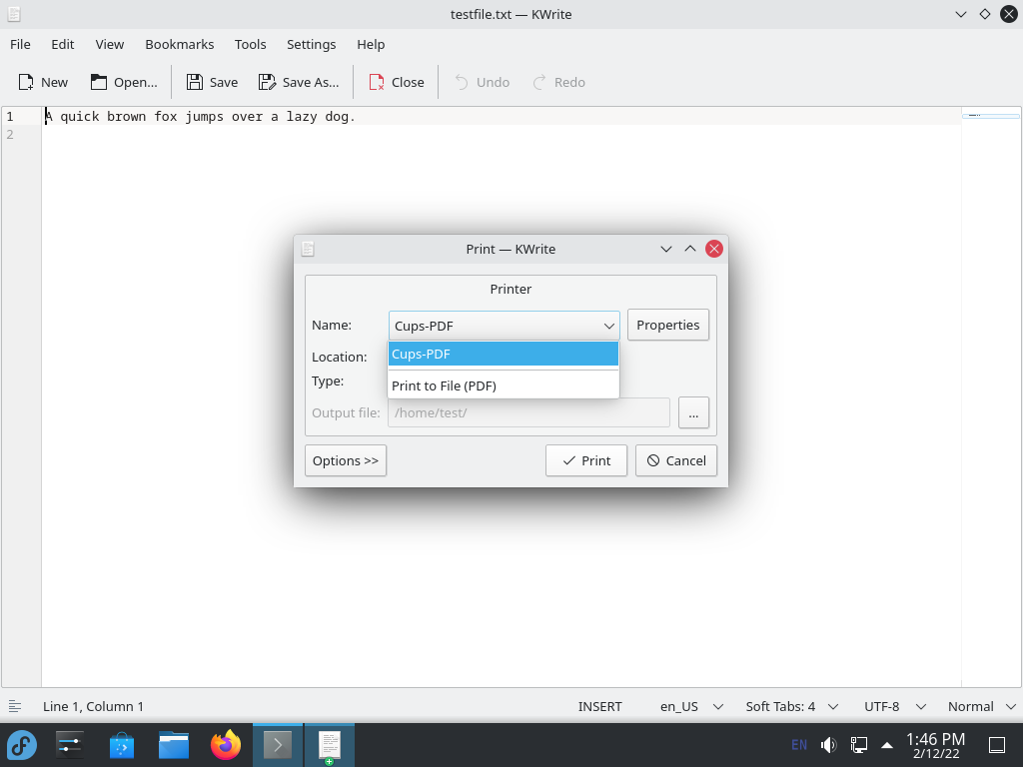
Task: Open the File menu
Action: pos(20,44)
